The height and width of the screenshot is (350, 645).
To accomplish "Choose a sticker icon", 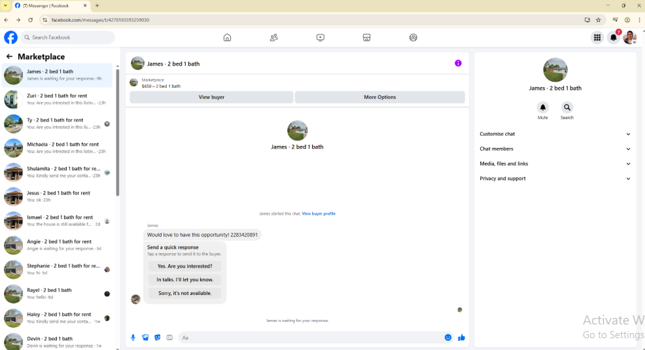I will point(157,338).
